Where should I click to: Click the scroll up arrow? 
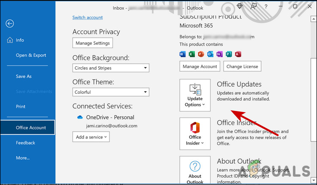click(x=313, y=19)
